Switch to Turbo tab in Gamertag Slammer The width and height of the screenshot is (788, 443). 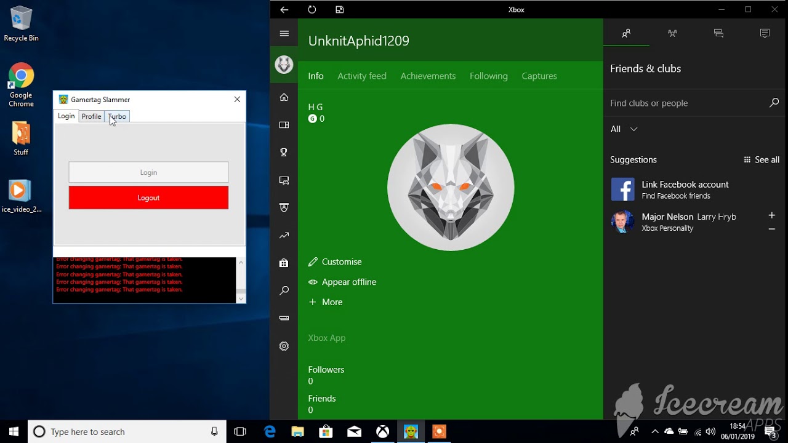click(x=117, y=116)
